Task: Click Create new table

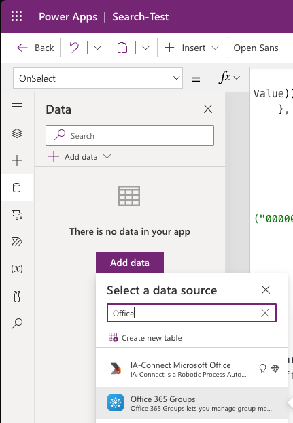Action: pyautogui.click(x=145, y=338)
